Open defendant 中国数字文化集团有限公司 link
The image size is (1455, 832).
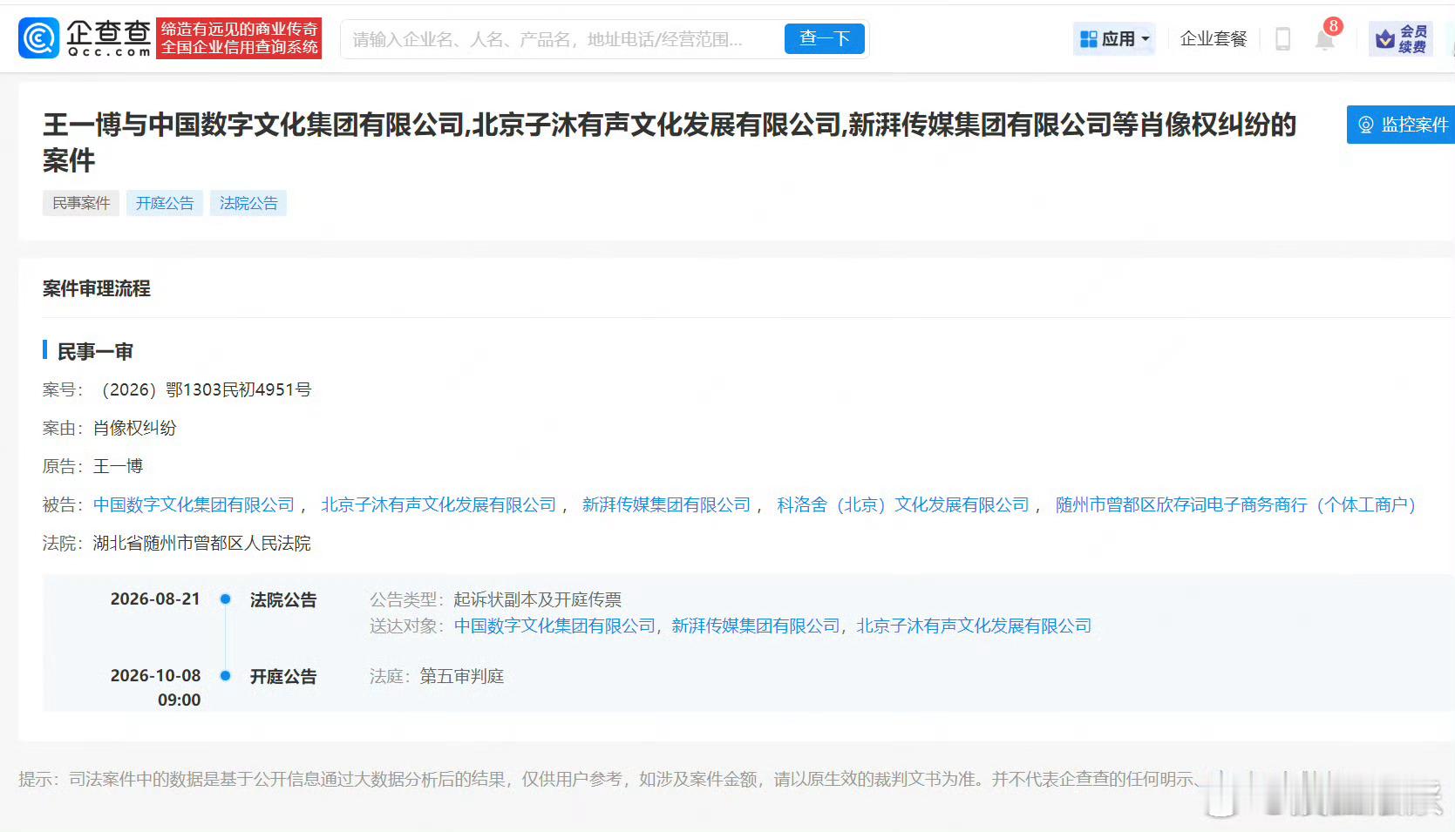coord(194,504)
